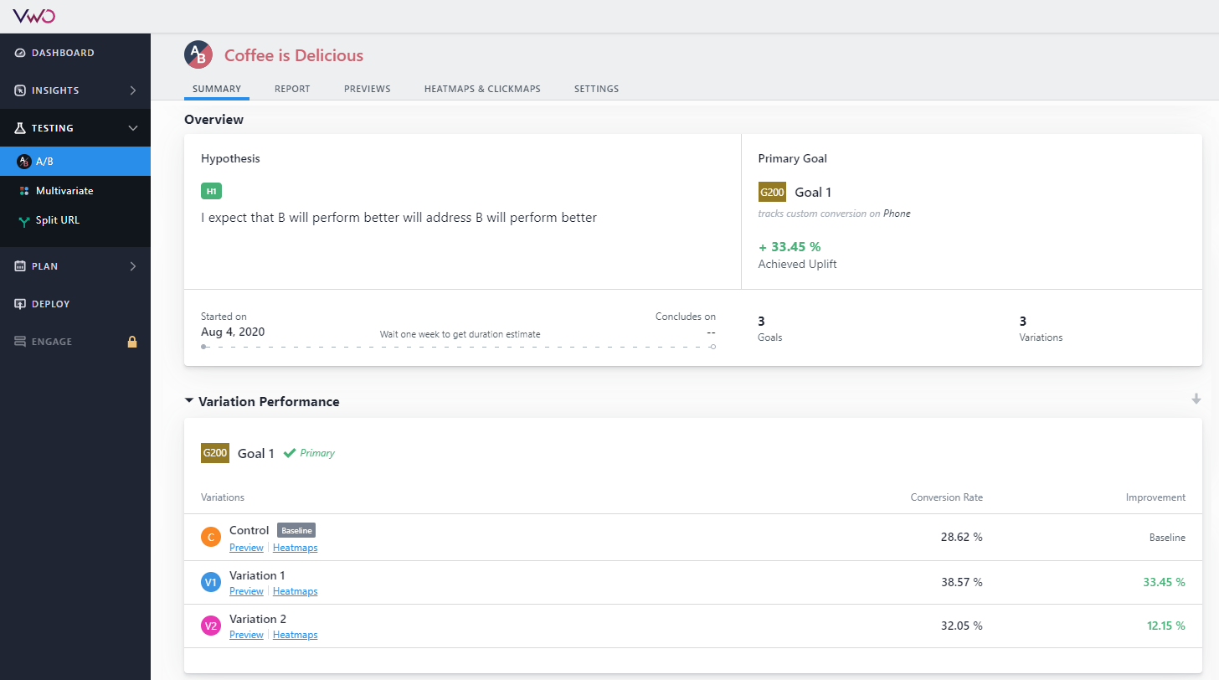Click the Baseline tag next to Control
This screenshot has width=1219, height=680.
click(x=296, y=530)
